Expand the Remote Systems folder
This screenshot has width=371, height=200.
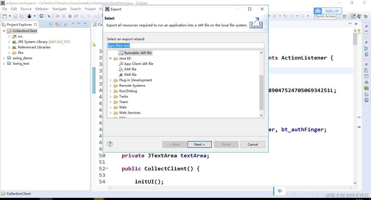(111, 85)
